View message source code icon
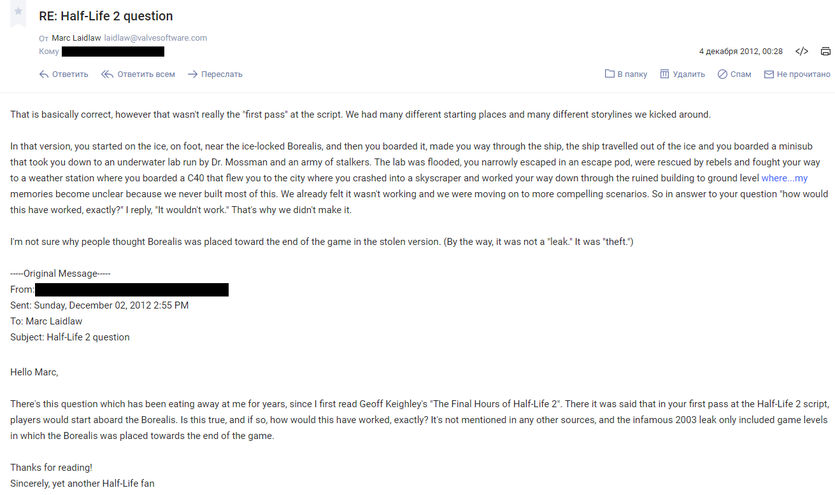The height and width of the screenshot is (495, 835). tap(802, 52)
